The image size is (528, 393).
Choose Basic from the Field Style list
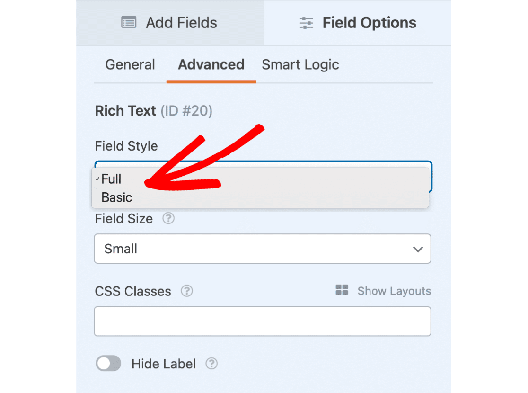click(117, 197)
